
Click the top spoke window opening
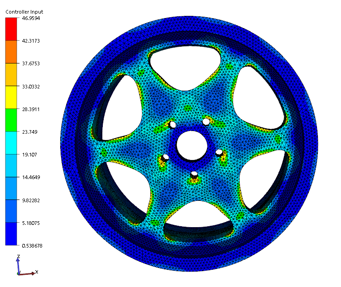(x=185, y=68)
